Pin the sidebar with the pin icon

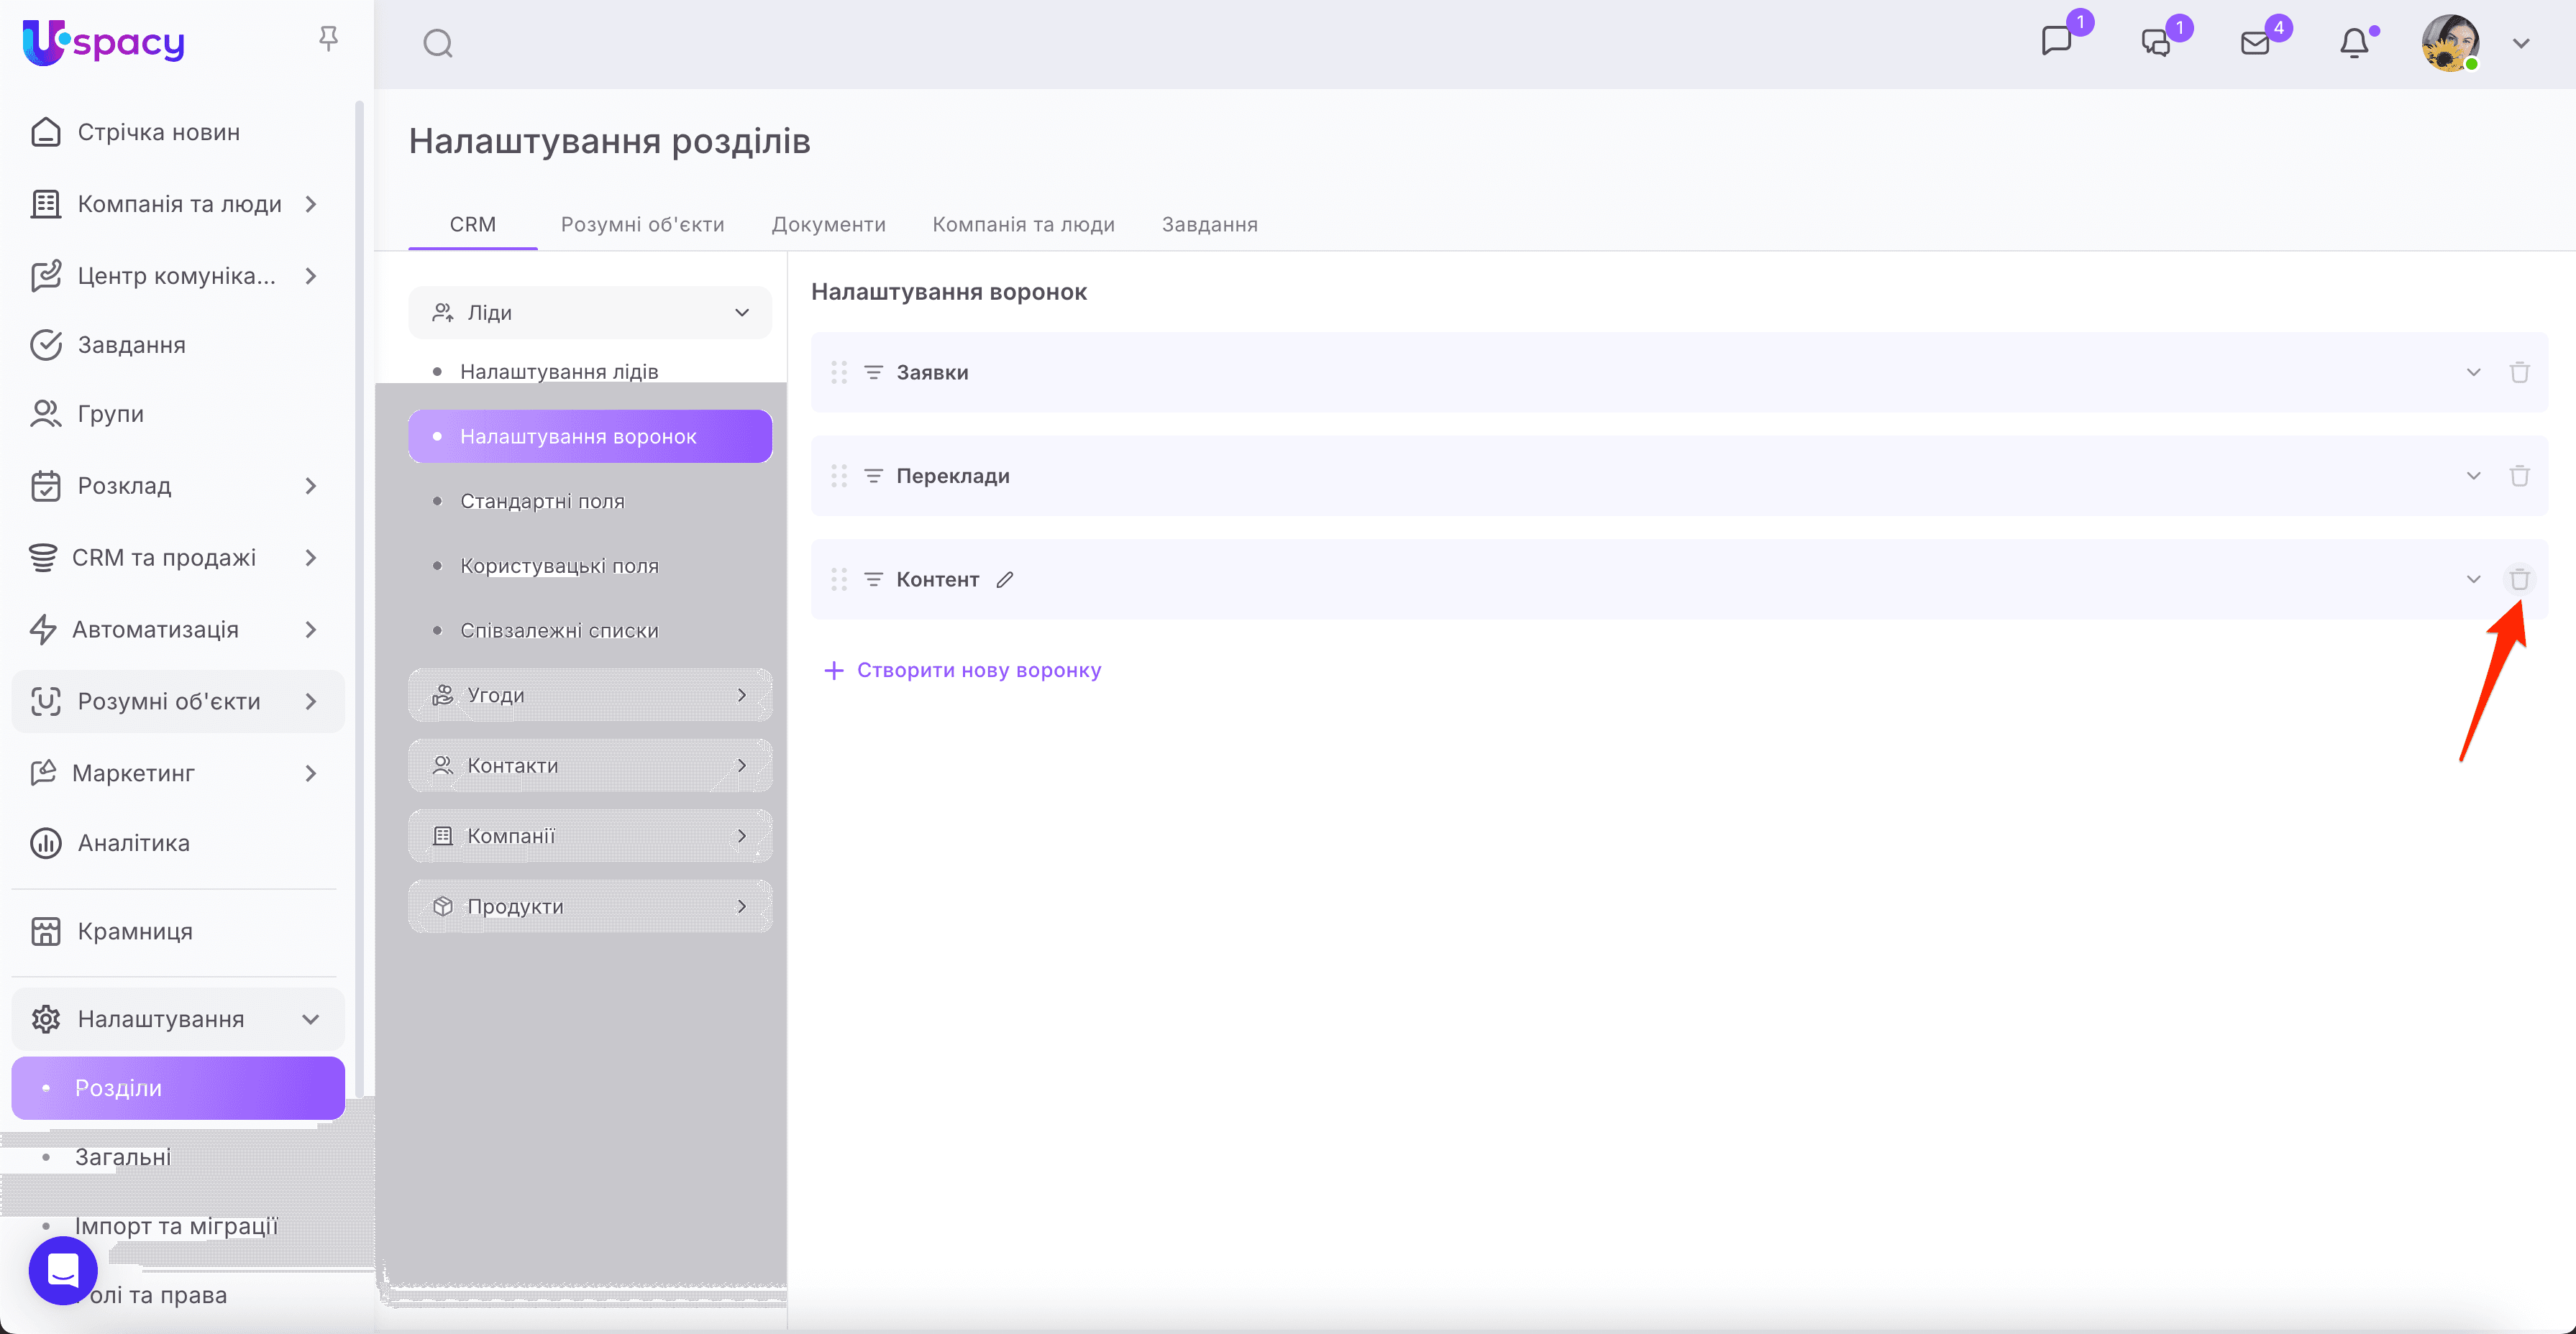(328, 39)
